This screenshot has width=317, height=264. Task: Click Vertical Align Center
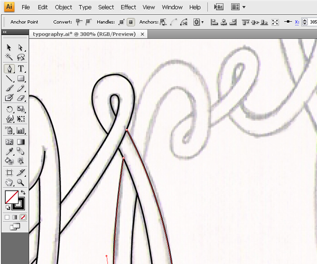tap(255, 22)
